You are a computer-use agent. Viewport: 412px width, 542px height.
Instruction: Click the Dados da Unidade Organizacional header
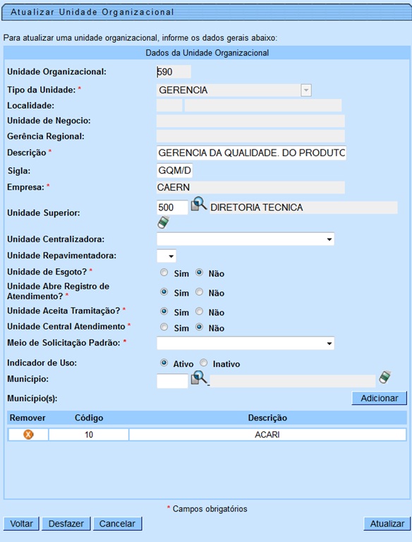point(207,53)
